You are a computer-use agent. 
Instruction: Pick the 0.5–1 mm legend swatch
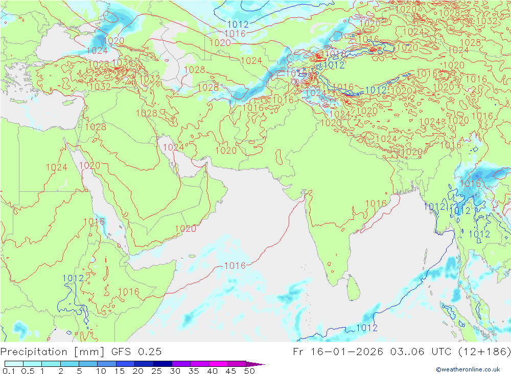click(x=32, y=364)
